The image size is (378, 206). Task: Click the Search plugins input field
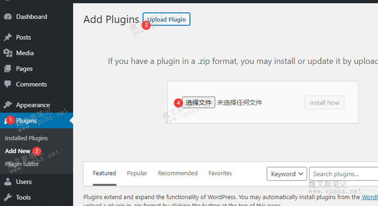[x=344, y=174]
